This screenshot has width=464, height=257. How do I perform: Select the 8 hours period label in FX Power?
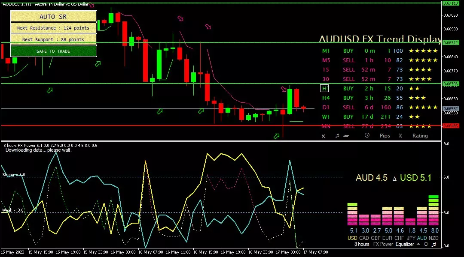[x=362, y=244]
